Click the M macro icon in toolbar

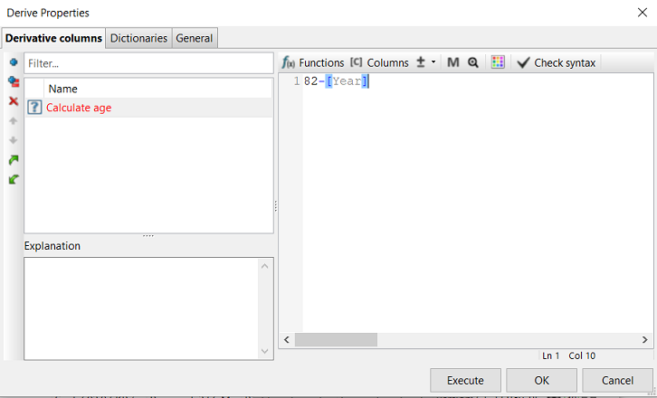point(453,62)
